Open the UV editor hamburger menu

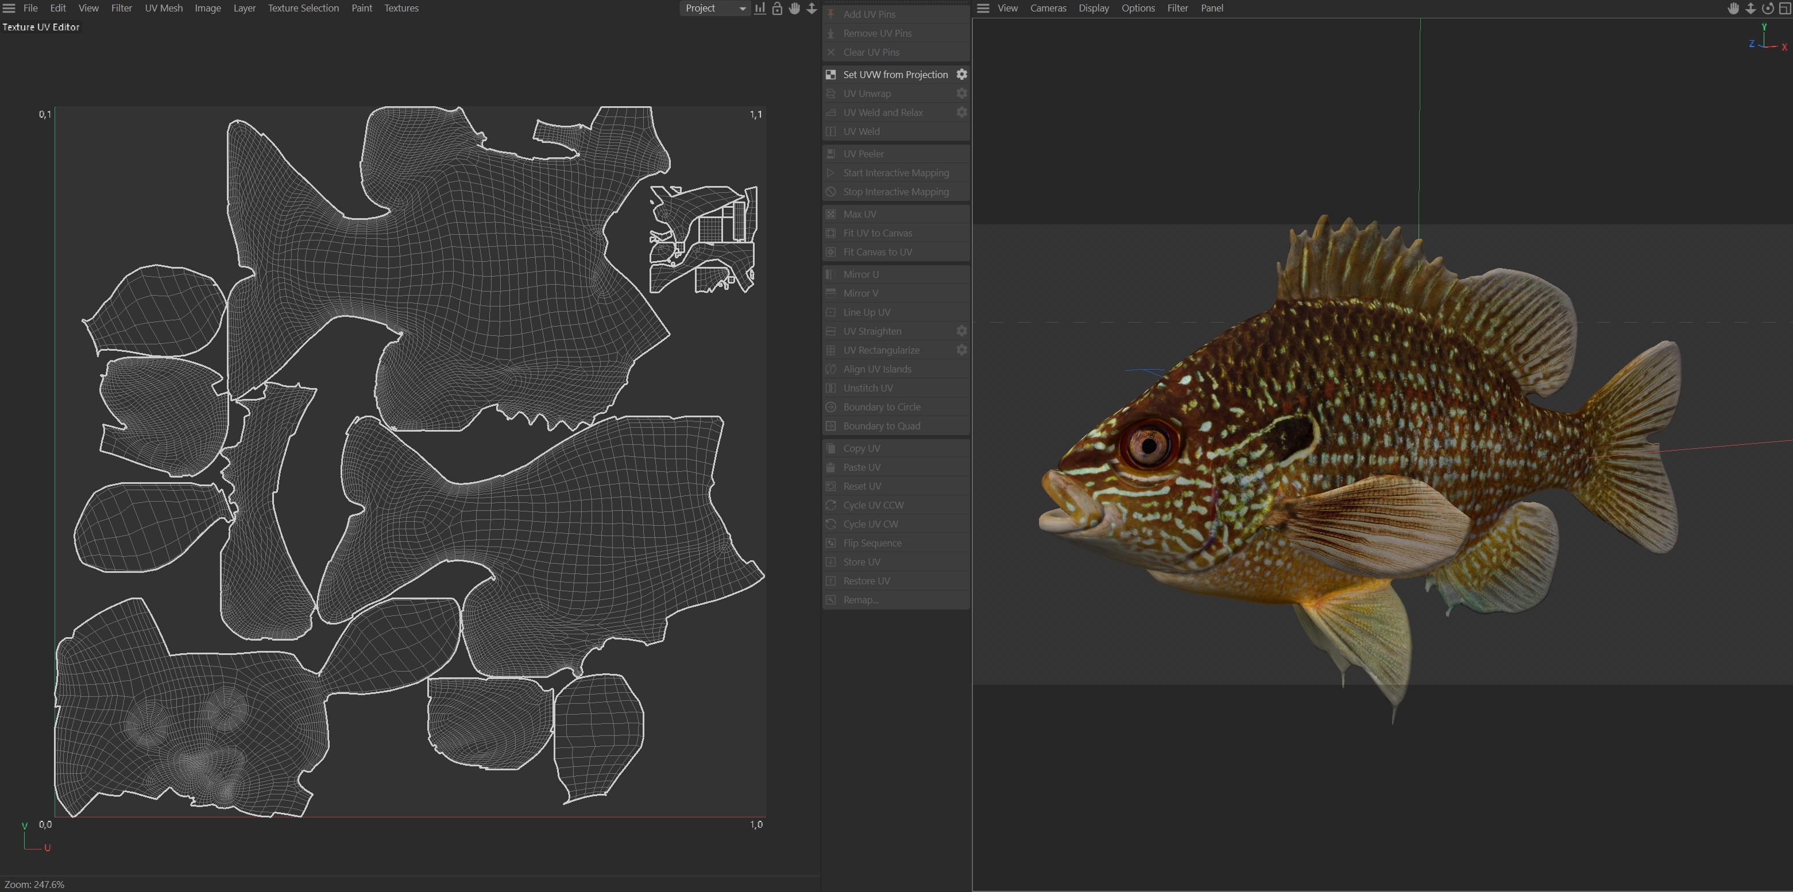click(x=9, y=9)
